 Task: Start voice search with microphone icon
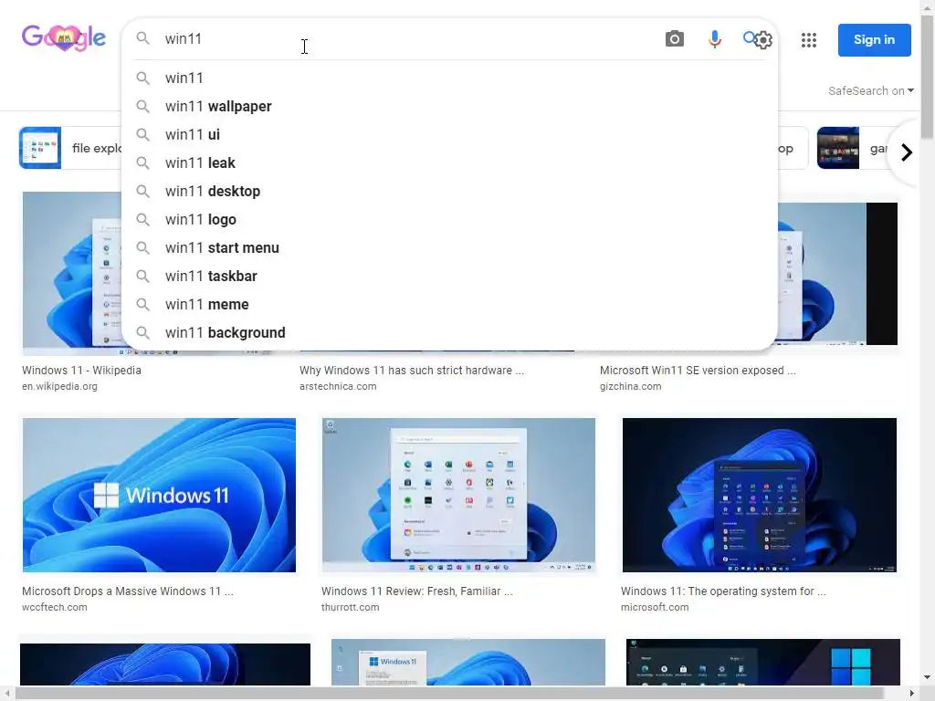(714, 39)
